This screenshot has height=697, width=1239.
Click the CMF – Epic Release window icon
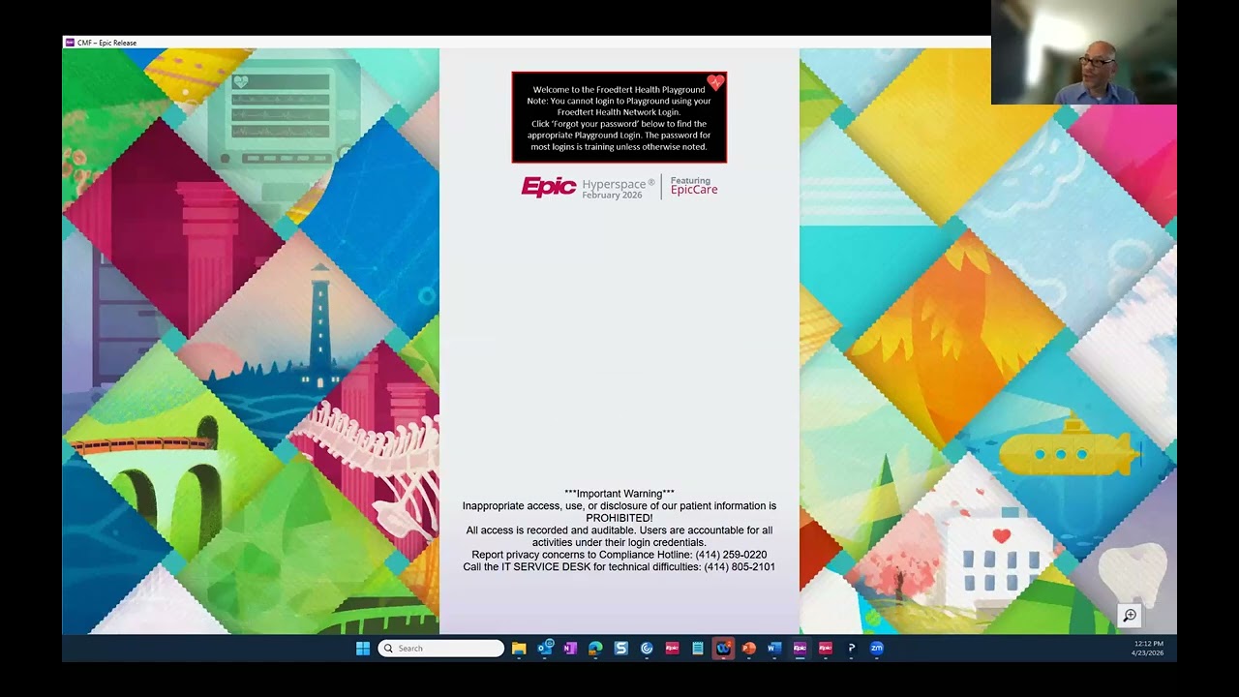click(x=70, y=43)
